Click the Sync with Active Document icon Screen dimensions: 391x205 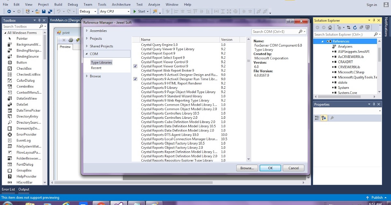point(349,27)
